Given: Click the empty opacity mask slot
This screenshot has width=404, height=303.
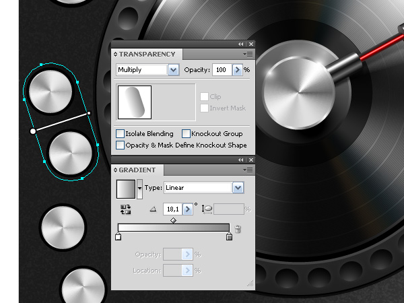Looking at the screenshot, I should point(174,102).
